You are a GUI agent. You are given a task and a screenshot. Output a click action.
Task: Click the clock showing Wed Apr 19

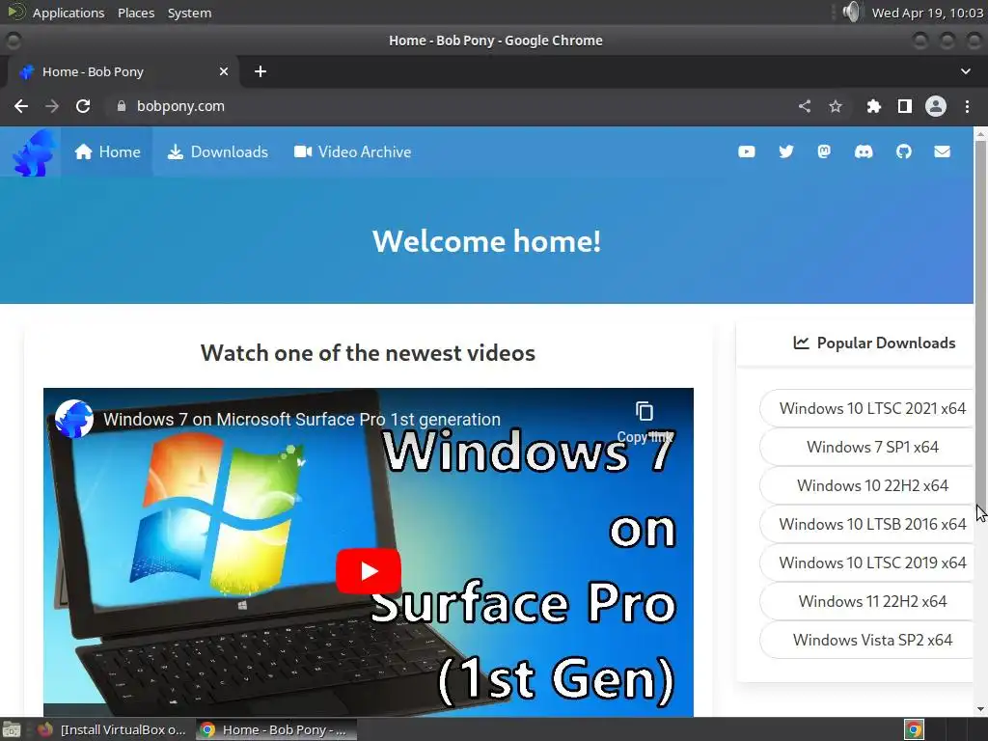click(x=927, y=13)
